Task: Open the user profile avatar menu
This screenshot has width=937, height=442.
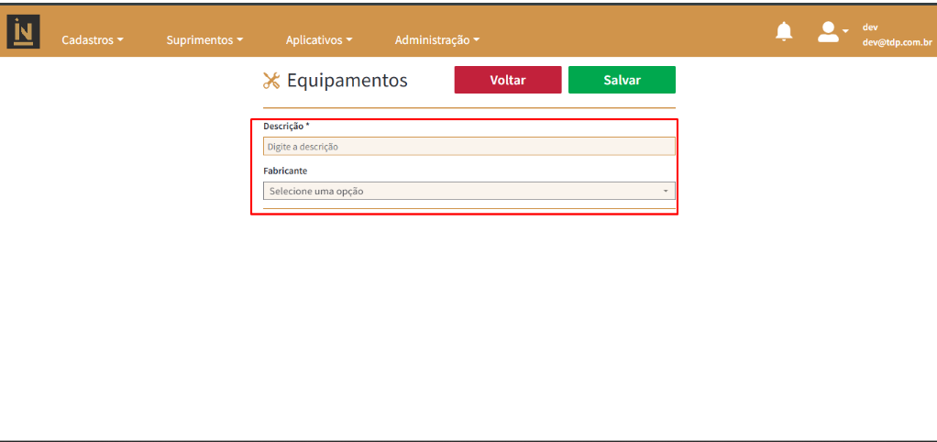Action: pyautogui.click(x=832, y=32)
